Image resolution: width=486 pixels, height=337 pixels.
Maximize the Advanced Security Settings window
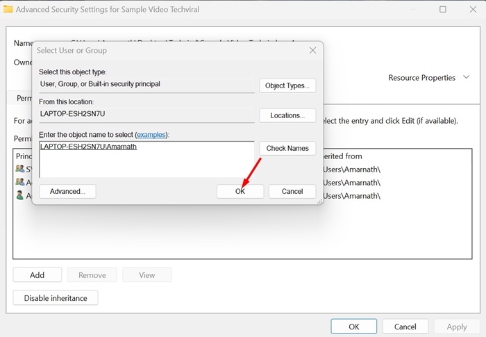coord(443,10)
